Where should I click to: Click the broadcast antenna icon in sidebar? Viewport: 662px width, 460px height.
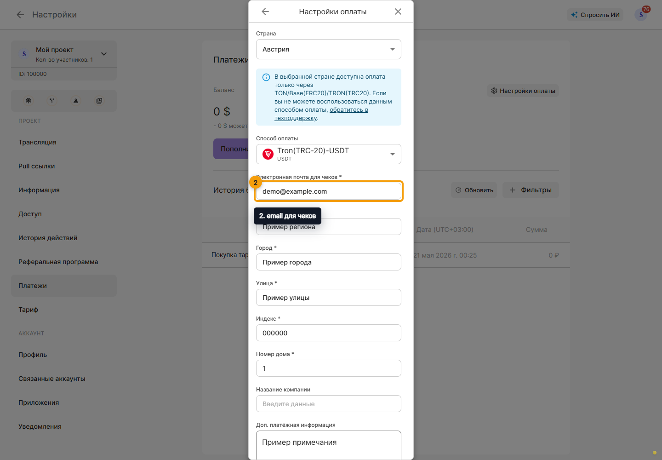point(29,101)
